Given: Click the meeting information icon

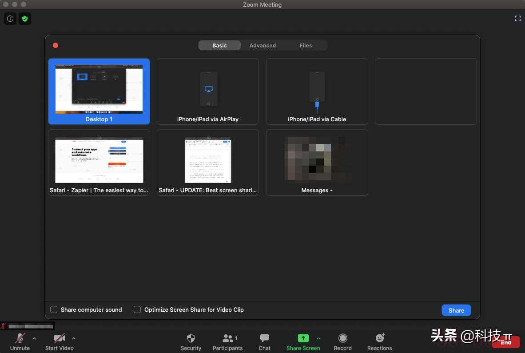Looking at the screenshot, I should tap(10, 19).
